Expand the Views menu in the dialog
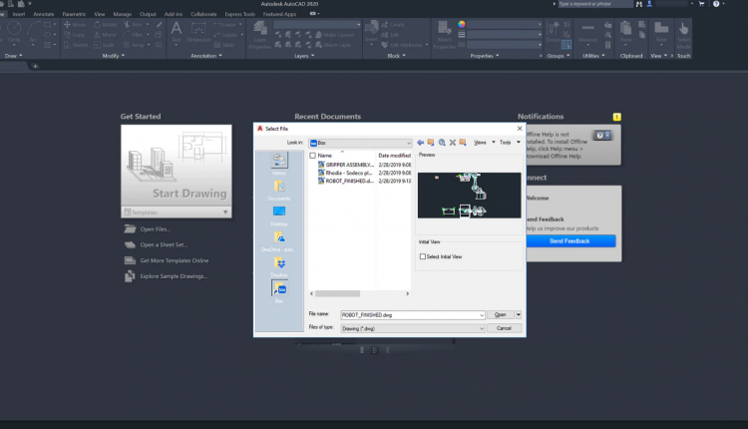The image size is (748, 429). click(481, 143)
